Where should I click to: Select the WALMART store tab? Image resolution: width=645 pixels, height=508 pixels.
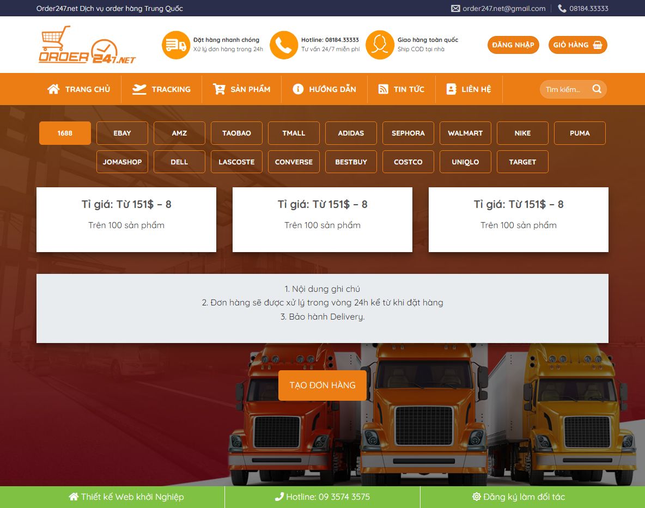pos(465,133)
